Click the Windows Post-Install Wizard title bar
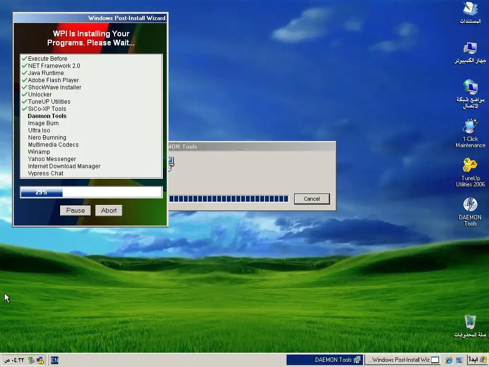Viewport: 489px width, 367px height. (90, 18)
